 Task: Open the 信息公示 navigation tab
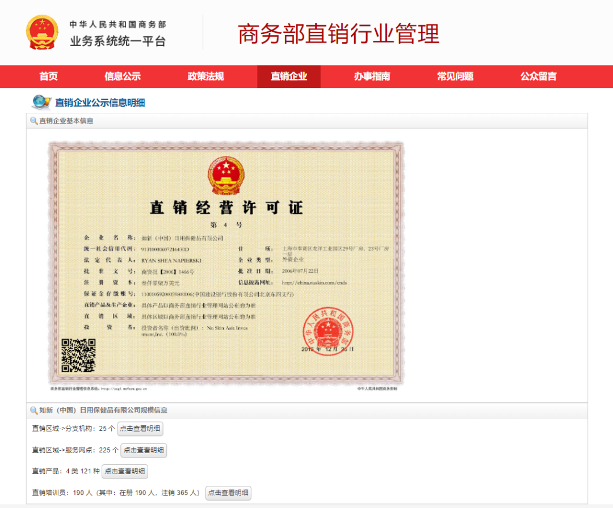pos(123,77)
